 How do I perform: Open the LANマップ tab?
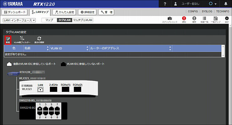(x=40, y=12)
